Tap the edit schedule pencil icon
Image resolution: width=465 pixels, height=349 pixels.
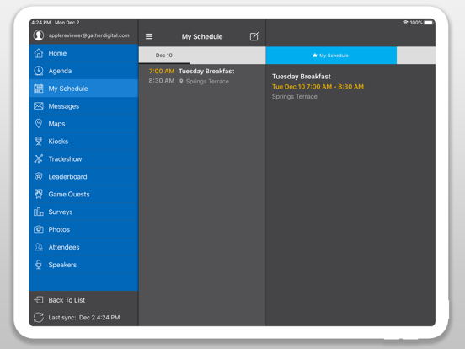tap(254, 36)
